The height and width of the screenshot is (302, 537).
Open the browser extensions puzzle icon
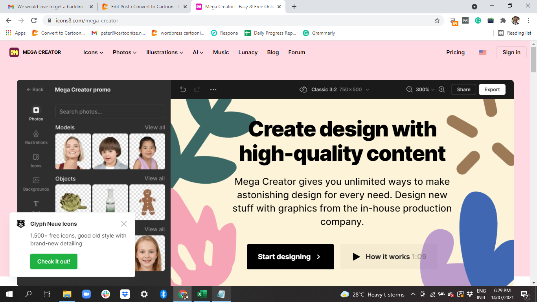pyautogui.click(x=503, y=20)
